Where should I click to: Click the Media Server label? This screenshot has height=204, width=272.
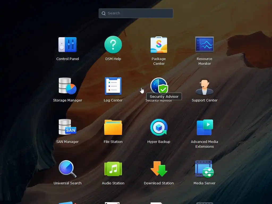[205, 183]
